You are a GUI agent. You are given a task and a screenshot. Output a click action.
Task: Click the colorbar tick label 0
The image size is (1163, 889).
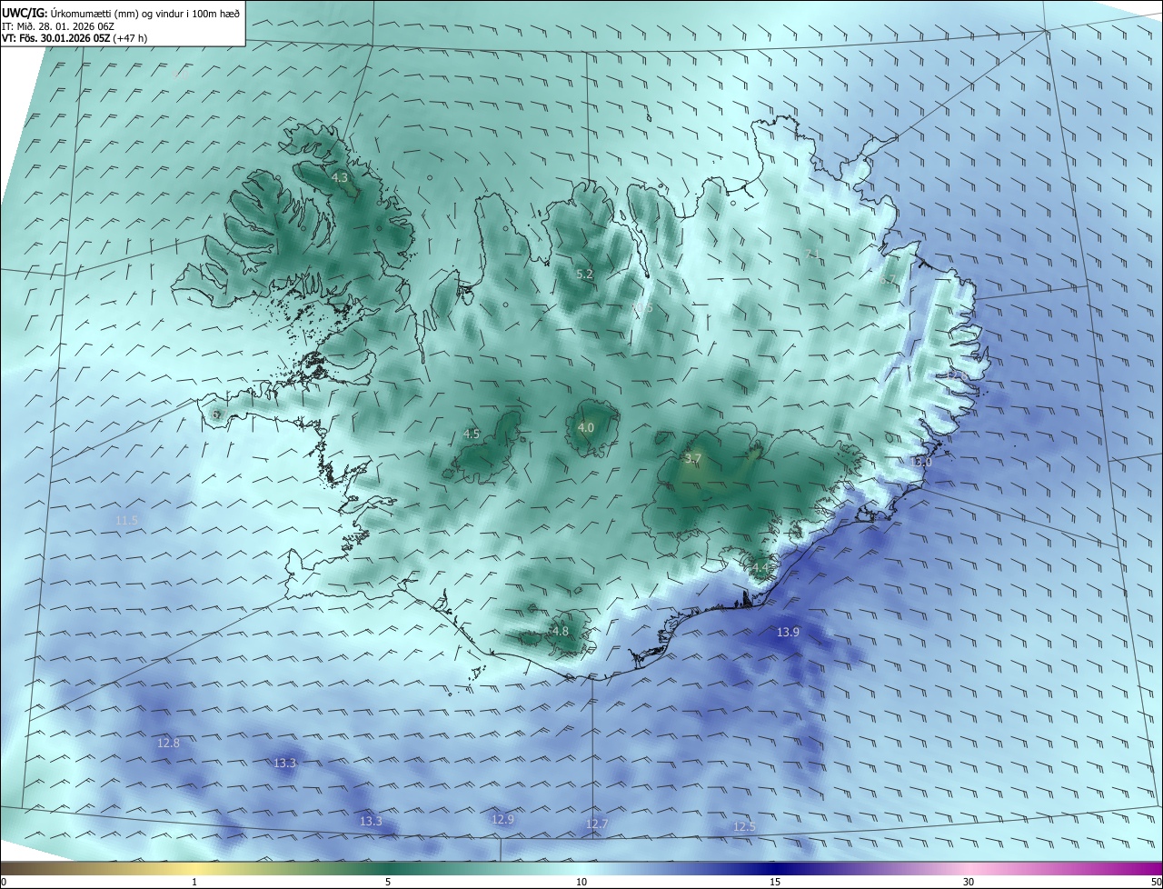4,882
